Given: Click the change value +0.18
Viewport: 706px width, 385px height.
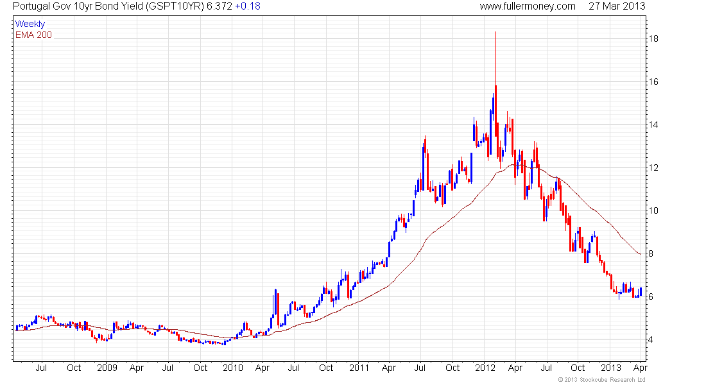Looking at the screenshot, I should click(x=248, y=6).
